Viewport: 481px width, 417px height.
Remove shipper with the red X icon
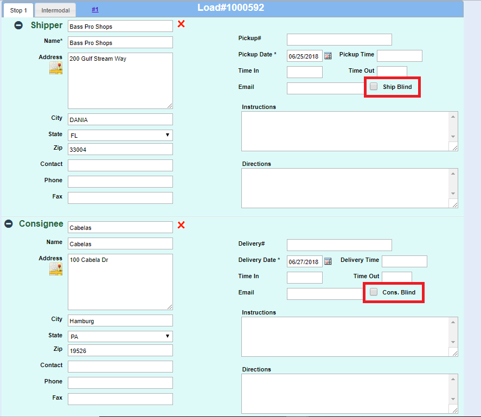point(181,24)
